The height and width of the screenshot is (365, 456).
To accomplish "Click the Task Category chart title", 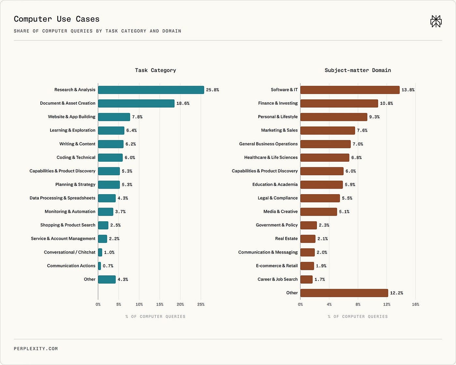I will pyautogui.click(x=155, y=70).
